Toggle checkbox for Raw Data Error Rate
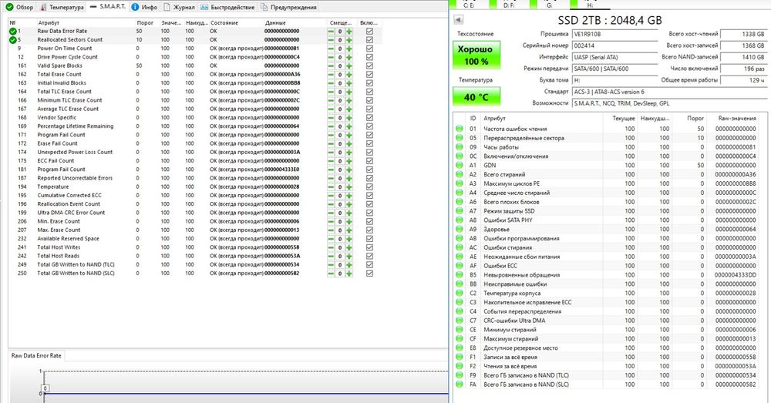771x403 pixels. pyautogui.click(x=369, y=31)
